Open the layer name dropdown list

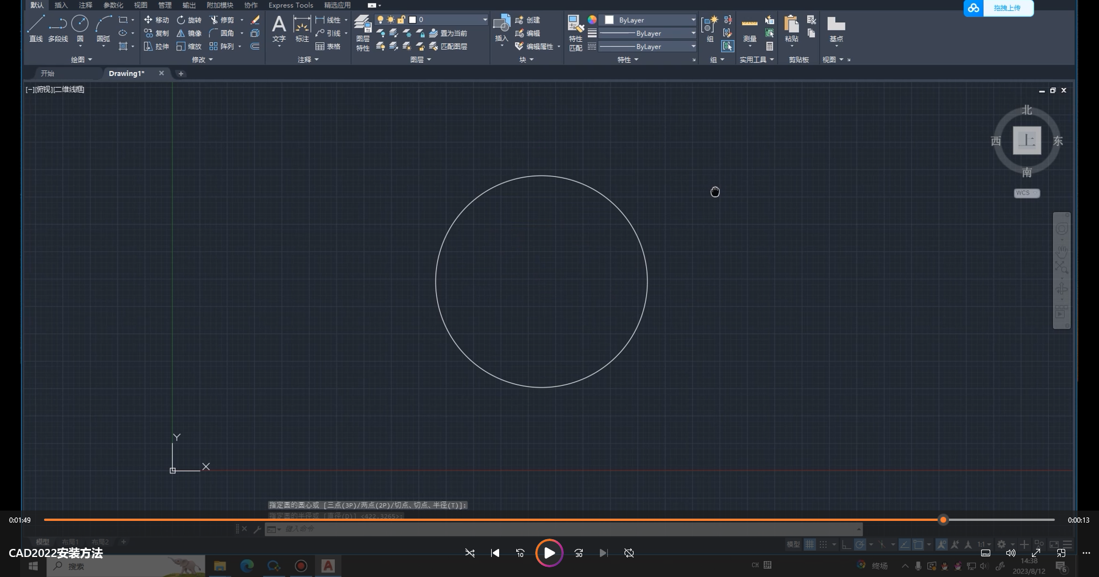(484, 20)
